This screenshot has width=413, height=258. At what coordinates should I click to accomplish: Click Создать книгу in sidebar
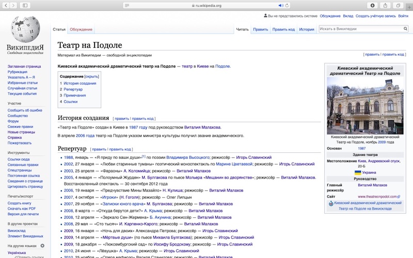click(x=19, y=203)
